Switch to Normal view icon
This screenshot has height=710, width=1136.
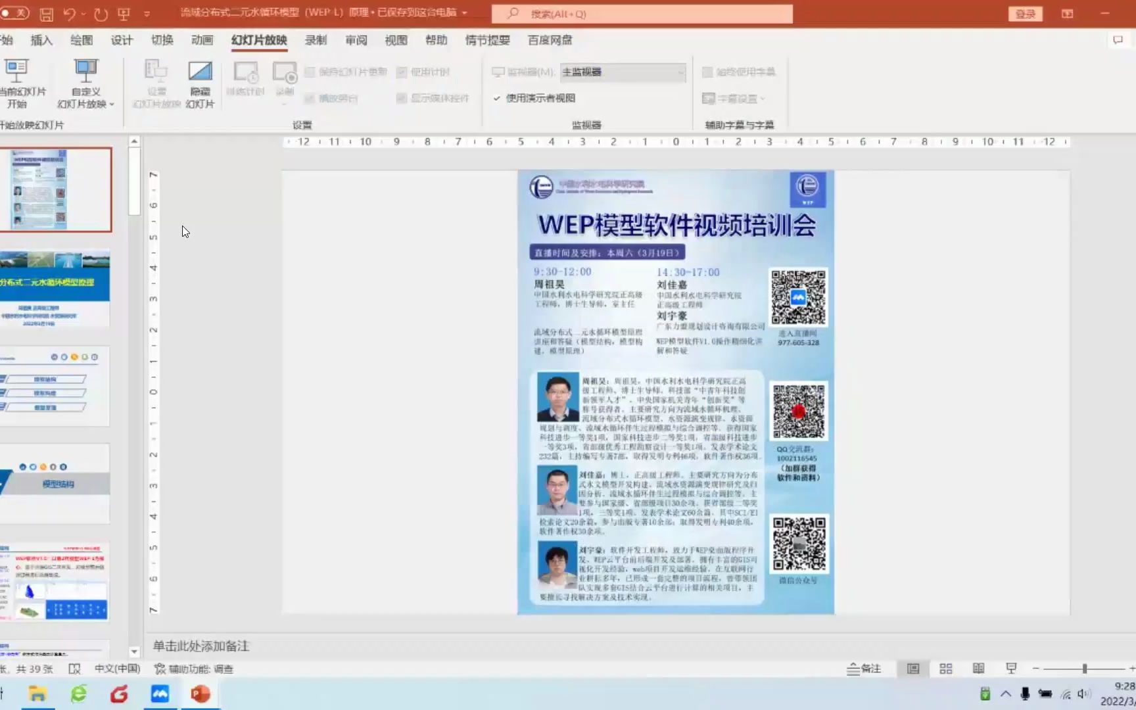coord(913,669)
